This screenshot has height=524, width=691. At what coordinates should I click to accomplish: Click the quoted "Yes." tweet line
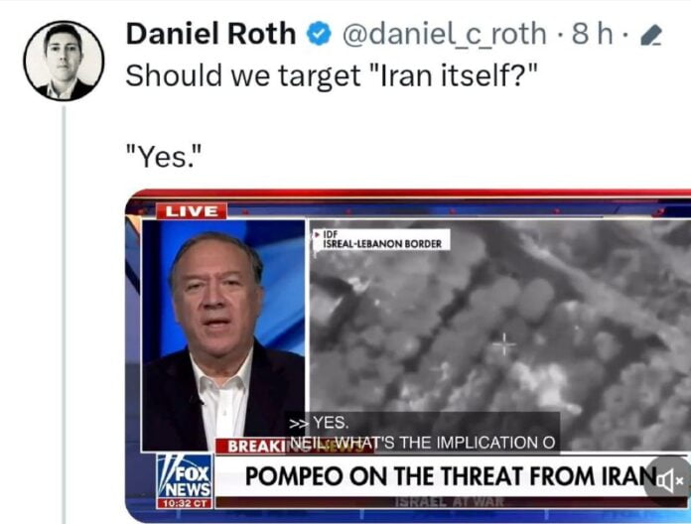pyautogui.click(x=164, y=157)
